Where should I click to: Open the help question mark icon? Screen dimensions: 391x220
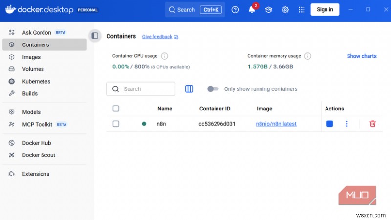(x=235, y=10)
